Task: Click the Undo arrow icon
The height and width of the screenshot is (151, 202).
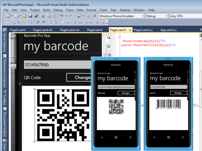Action: [x=62, y=16]
